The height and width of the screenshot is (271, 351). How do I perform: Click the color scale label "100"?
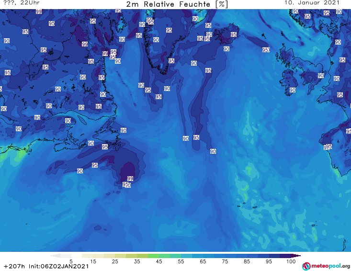point(291,261)
